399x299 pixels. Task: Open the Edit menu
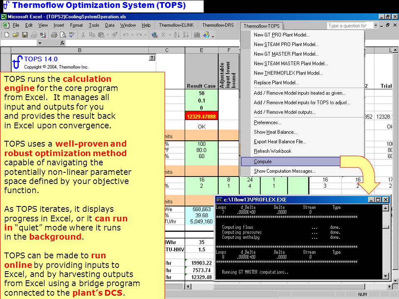29,25
